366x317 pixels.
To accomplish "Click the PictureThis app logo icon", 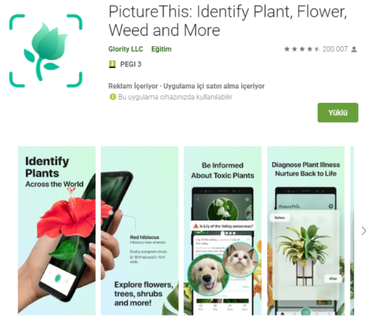I will (46, 51).
